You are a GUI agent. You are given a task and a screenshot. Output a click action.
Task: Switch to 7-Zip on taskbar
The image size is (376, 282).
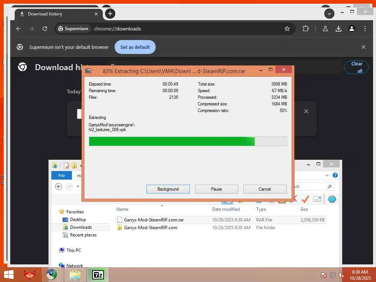tap(98, 275)
